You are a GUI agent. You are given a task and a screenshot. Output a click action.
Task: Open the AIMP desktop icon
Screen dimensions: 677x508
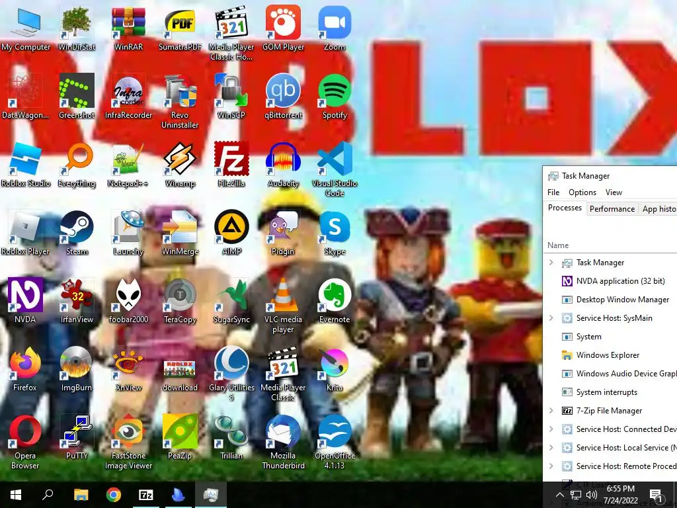(x=231, y=233)
